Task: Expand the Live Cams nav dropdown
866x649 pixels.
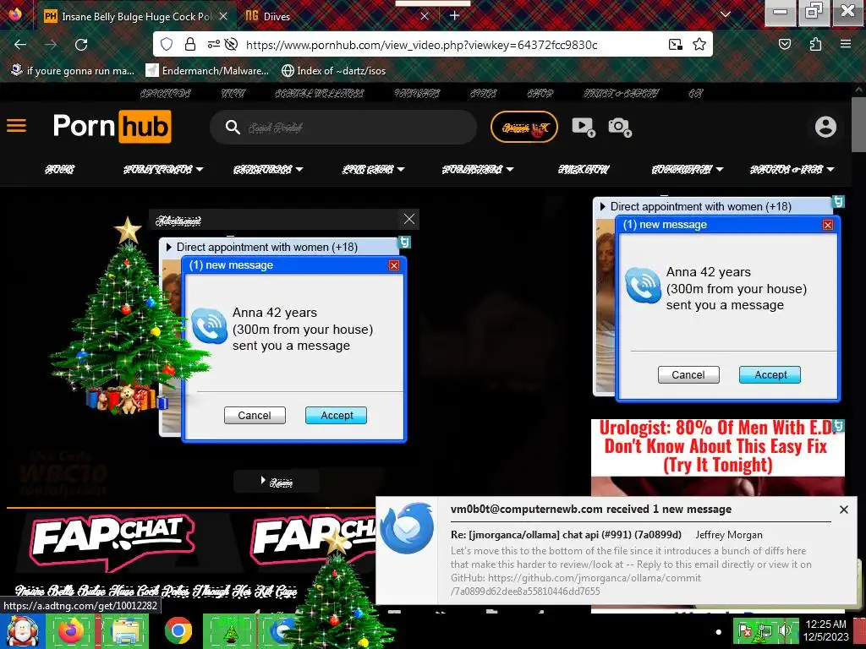Action: coord(401,169)
